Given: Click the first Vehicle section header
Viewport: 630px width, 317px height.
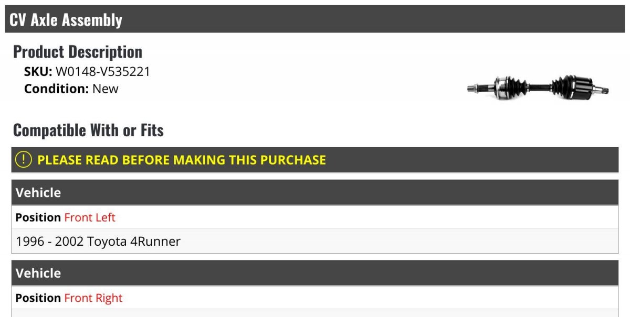Looking at the screenshot, I should coord(315,192).
